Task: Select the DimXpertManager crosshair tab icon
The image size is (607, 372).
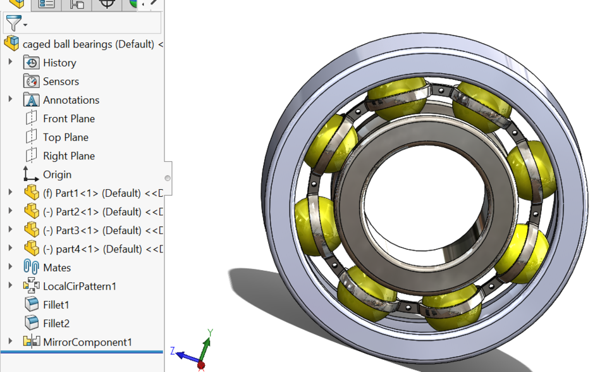Action: coord(107,4)
